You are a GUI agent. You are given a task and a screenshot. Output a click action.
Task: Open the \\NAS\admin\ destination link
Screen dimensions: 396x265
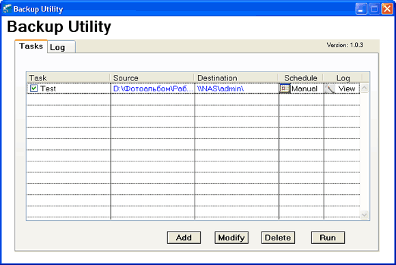(221, 89)
